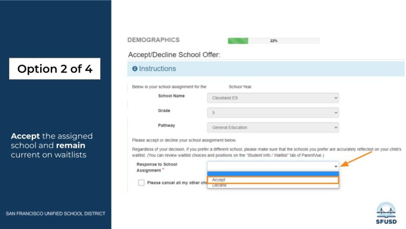Screen dimensions: 406x229
Task: Click the Instructions info icon
Action: 135,69
